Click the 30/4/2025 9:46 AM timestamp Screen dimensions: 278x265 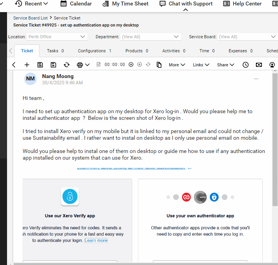[x=62, y=83]
